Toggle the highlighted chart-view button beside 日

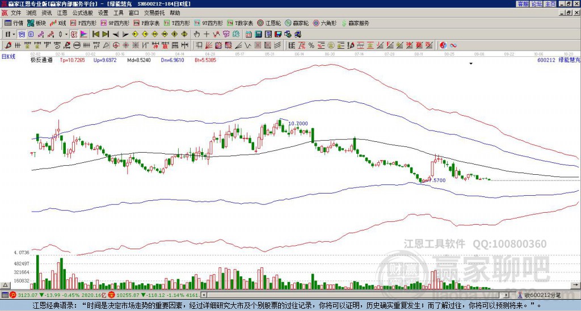tap(22, 34)
